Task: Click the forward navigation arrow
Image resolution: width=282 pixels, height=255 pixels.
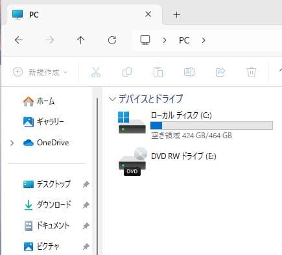Action: point(50,40)
